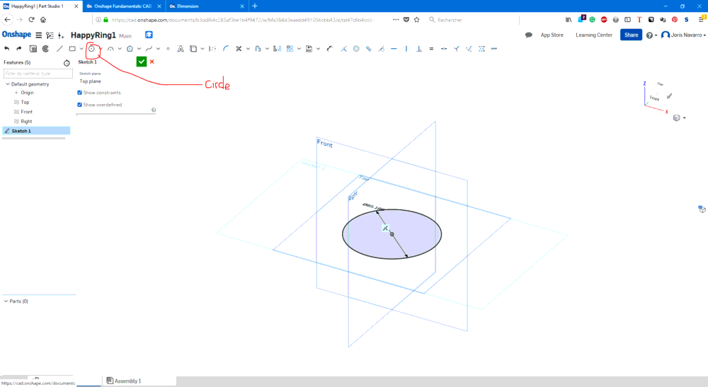The height and width of the screenshot is (387, 708).
Task: Select the Front plane tree item
Action: tap(26, 112)
